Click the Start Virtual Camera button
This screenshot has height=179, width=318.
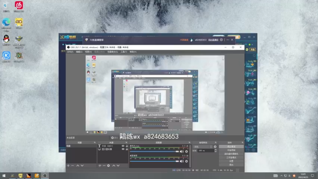pos(231,154)
